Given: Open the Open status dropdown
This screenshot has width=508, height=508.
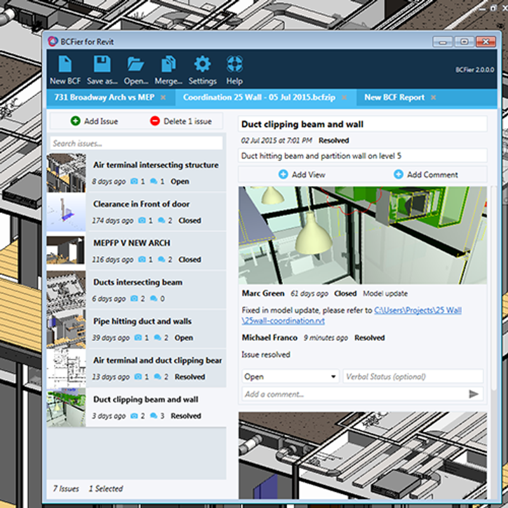Looking at the screenshot, I should click(x=290, y=377).
